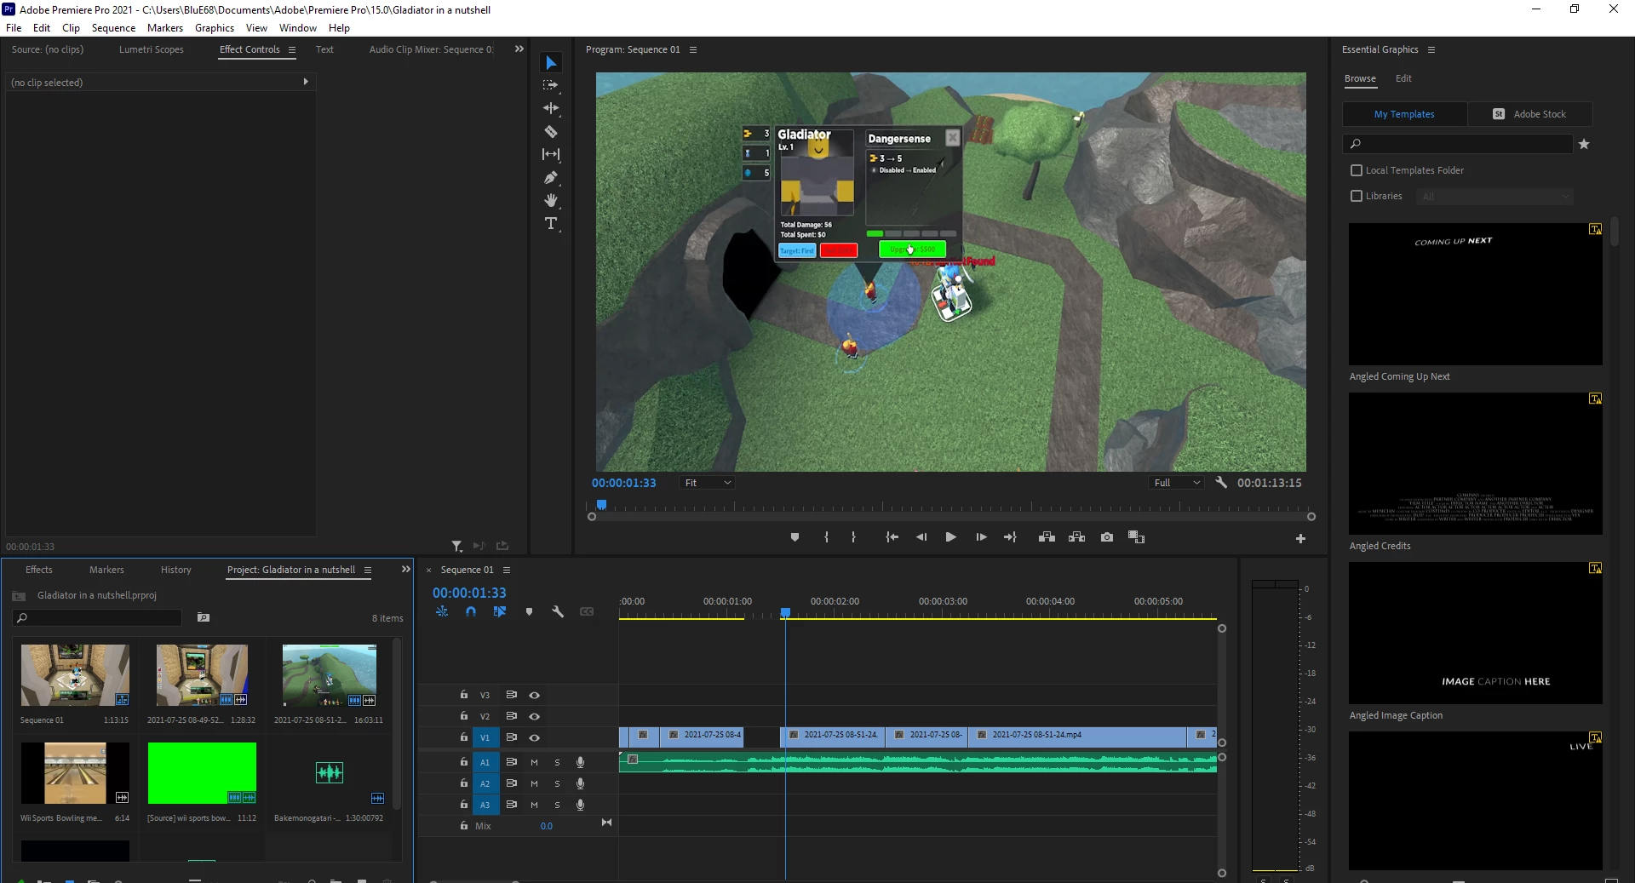Mute audio track A1
This screenshot has width=1635, height=883.
click(x=534, y=762)
